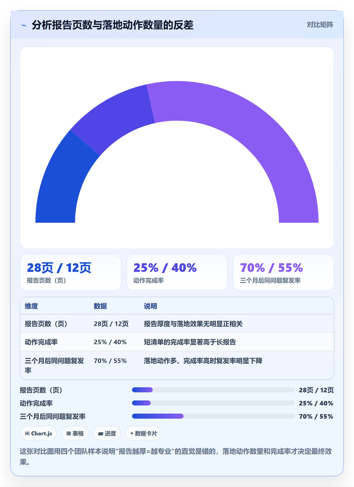The height and width of the screenshot is (487, 354).
Task: Open the 70% / 55% data card
Action: [283, 272]
